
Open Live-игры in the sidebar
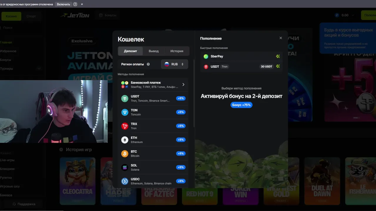(x=7, y=160)
